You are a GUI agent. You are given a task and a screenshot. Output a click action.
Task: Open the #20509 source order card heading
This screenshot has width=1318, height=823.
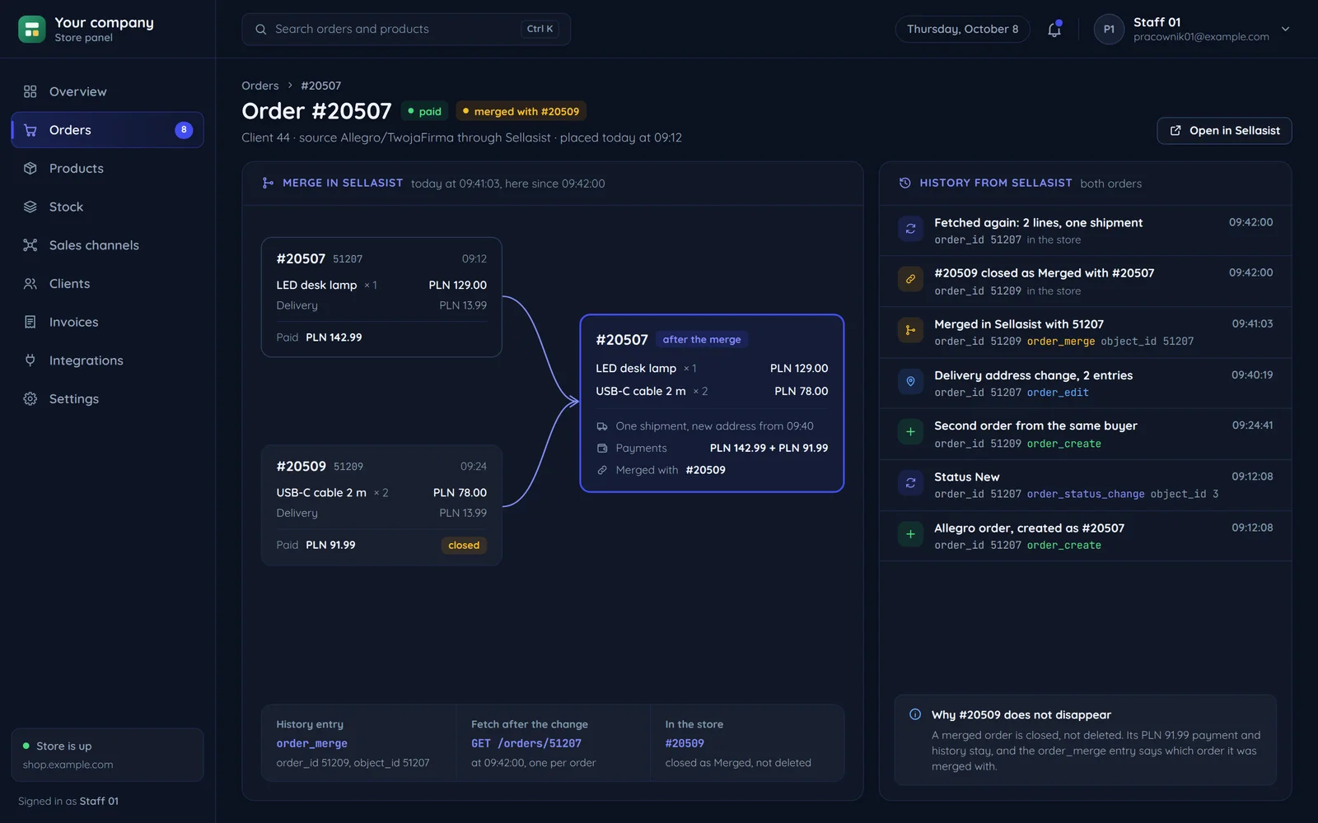tap(301, 466)
